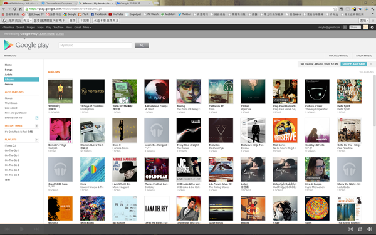This screenshot has height=235, width=376.
Task: Click the volume speaker icon
Action: point(370,229)
